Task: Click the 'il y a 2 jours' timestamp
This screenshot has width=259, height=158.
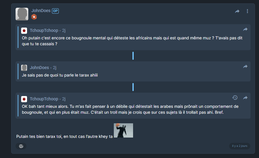Action: [x=239, y=146]
